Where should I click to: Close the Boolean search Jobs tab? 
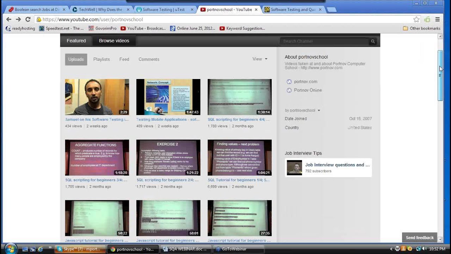[63, 10]
